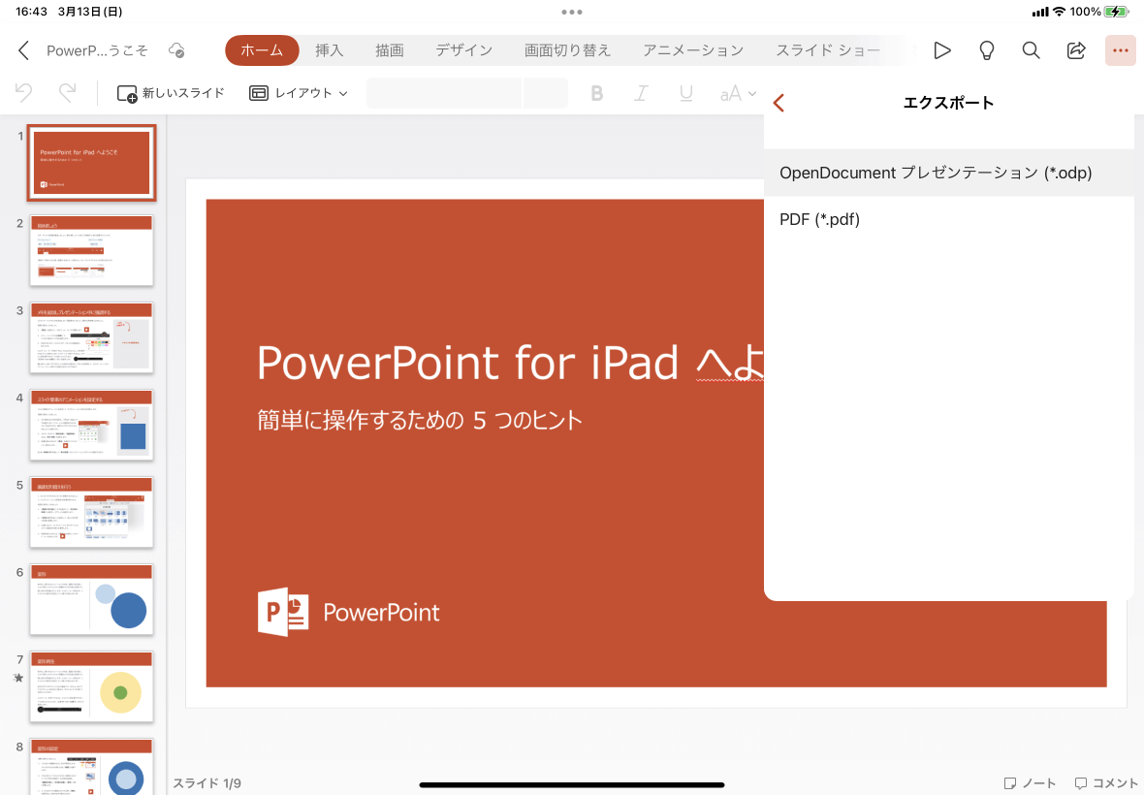Start the slideshow with the play icon

click(x=942, y=50)
